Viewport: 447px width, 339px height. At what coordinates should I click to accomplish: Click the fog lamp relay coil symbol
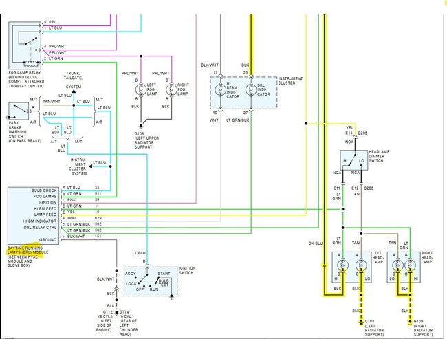(32, 63)
